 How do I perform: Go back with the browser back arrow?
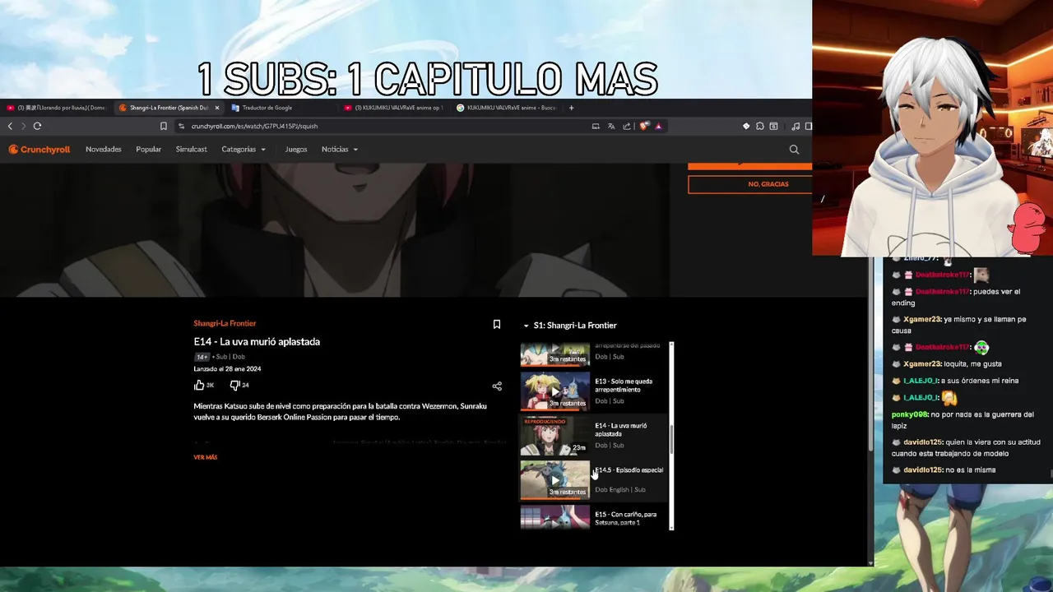pos(10,126)
